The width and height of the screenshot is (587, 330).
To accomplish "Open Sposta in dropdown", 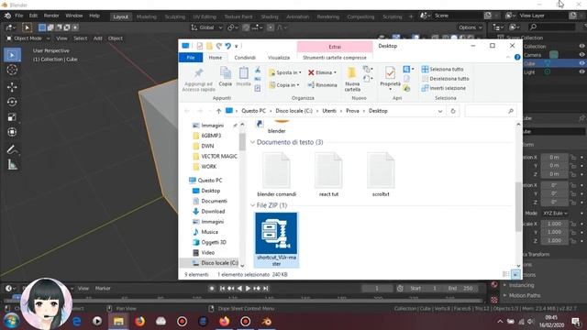I will pyautogui.click(x=285, y=72).
